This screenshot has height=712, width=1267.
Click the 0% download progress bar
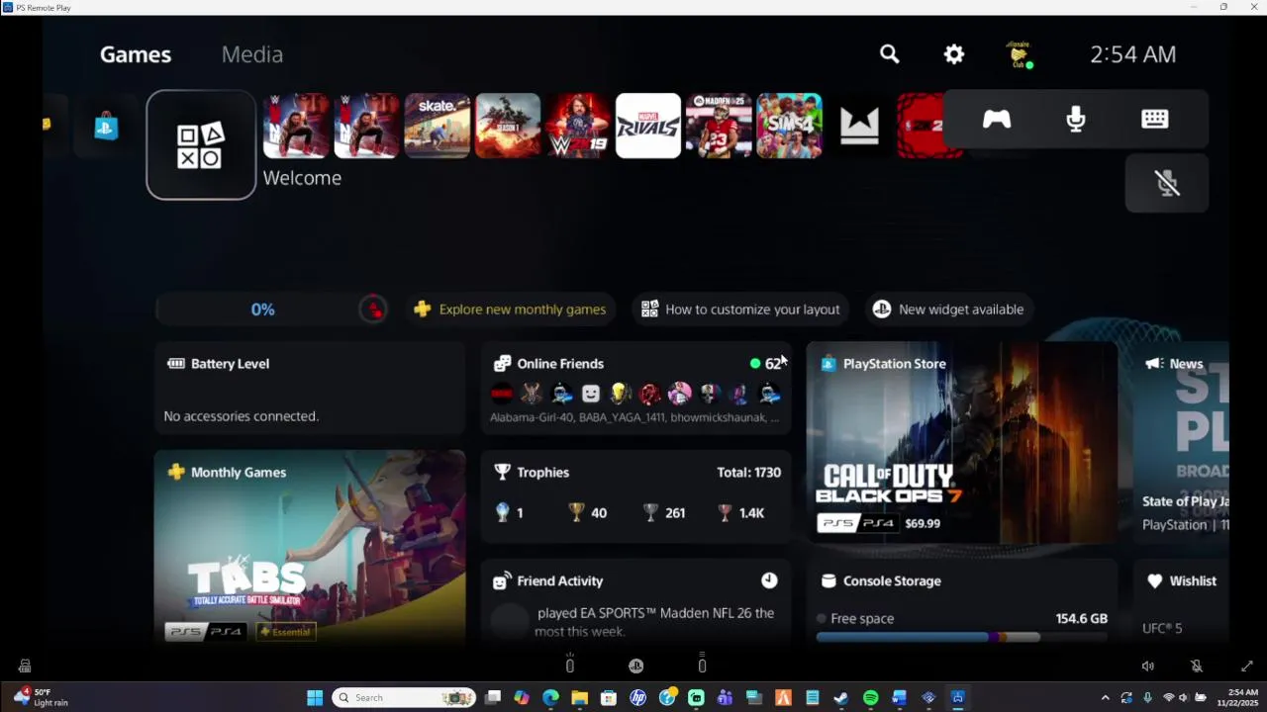point(272,310)
